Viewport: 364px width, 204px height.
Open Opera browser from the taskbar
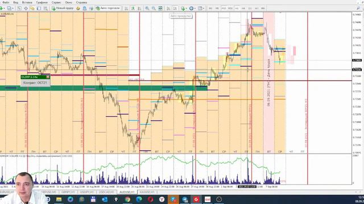pos(150,199)
